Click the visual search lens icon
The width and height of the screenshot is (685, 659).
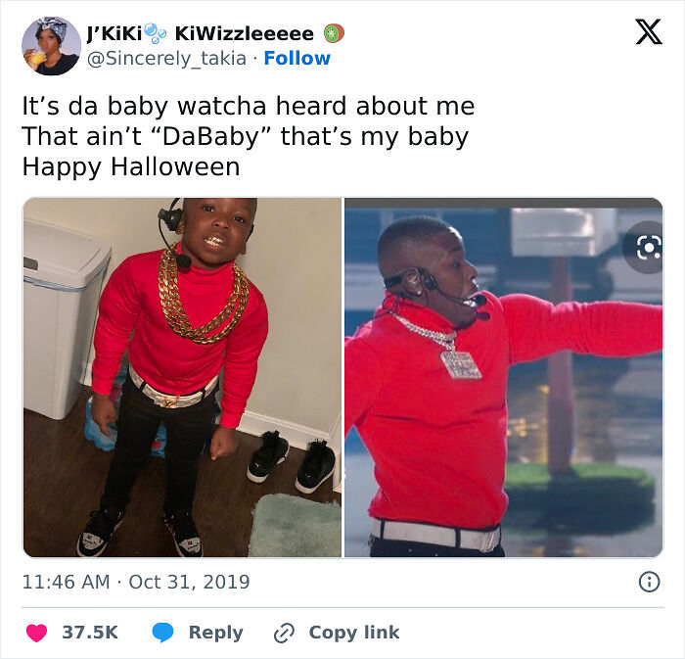[x=648, y=248]
